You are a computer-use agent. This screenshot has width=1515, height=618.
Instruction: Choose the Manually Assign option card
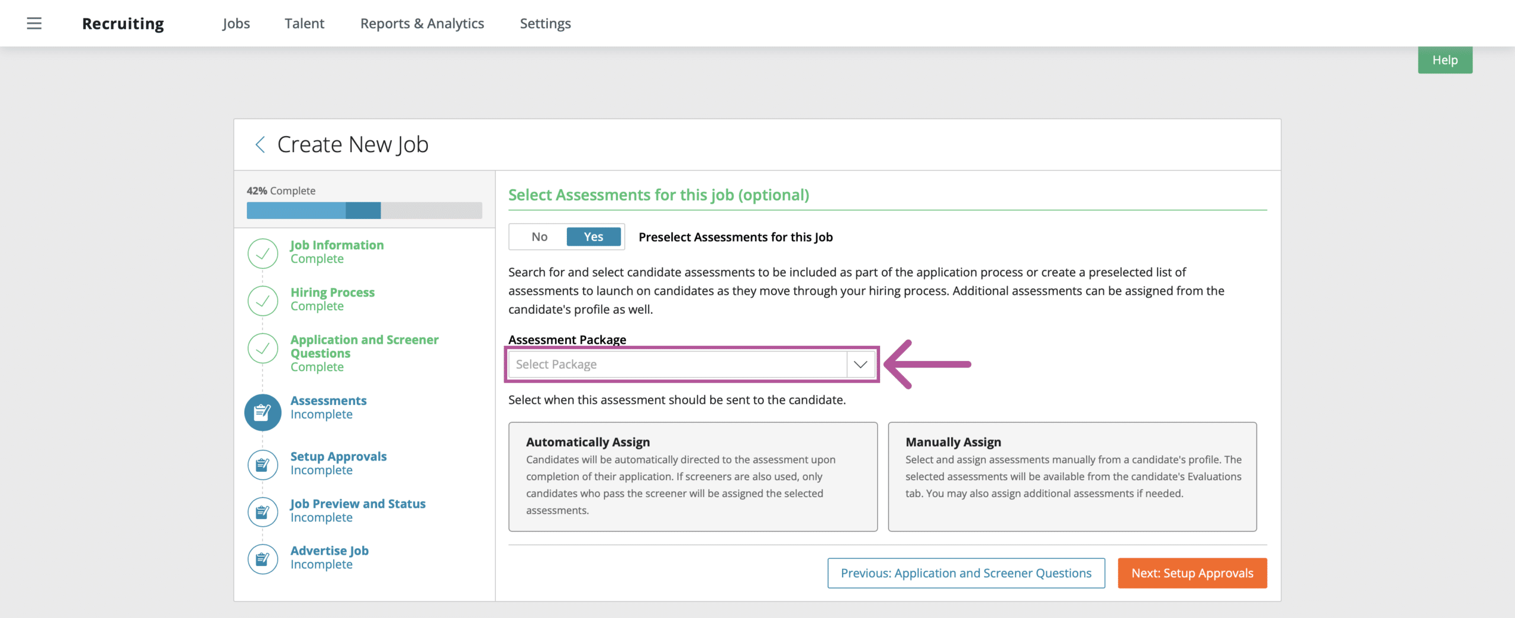click(x=1072, y=477)
